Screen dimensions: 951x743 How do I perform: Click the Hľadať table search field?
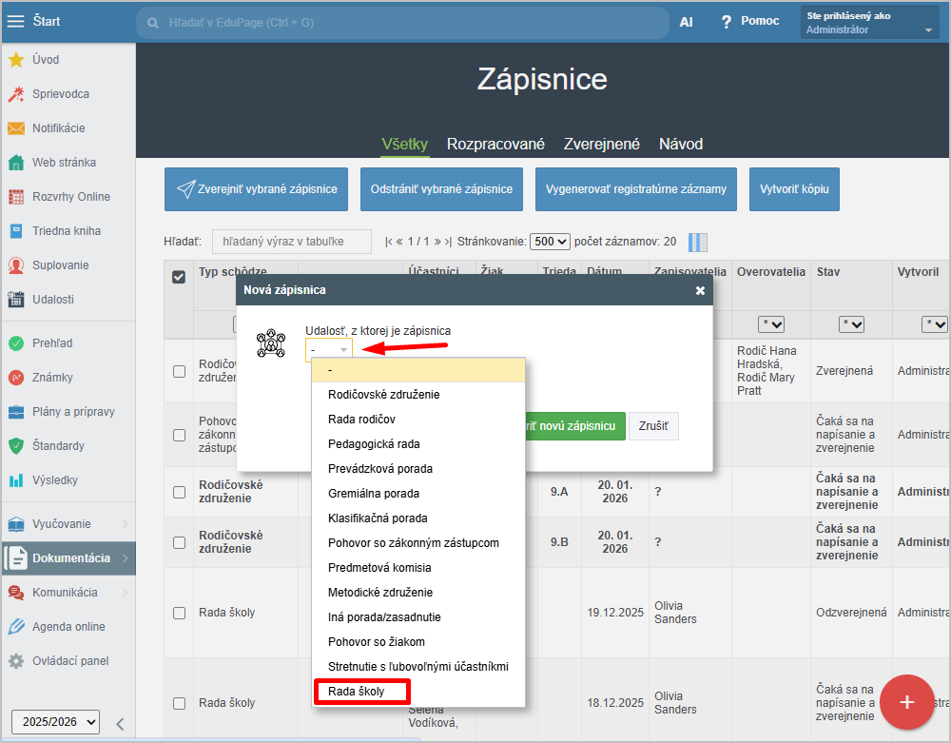pos(292,242)
